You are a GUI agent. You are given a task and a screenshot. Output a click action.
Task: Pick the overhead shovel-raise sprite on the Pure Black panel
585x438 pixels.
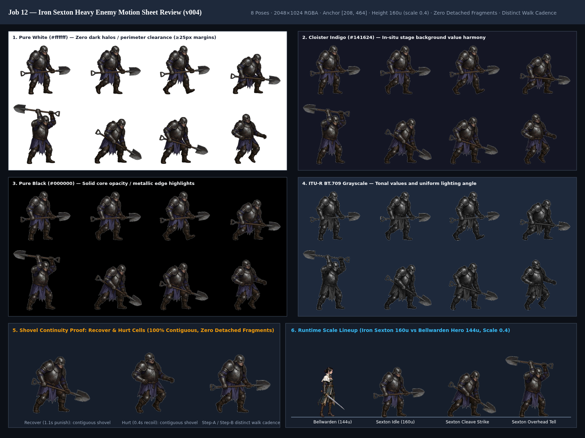37,280
